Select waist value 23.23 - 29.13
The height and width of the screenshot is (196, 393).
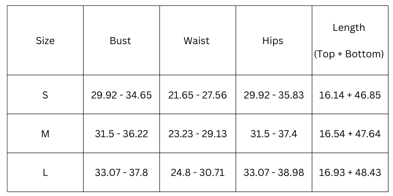(197, 134)
